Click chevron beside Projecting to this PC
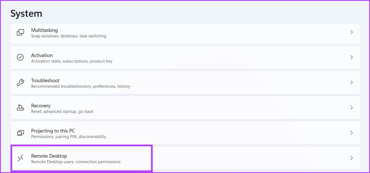The width and height of the screenshot is (370, 173). (352, 133)
